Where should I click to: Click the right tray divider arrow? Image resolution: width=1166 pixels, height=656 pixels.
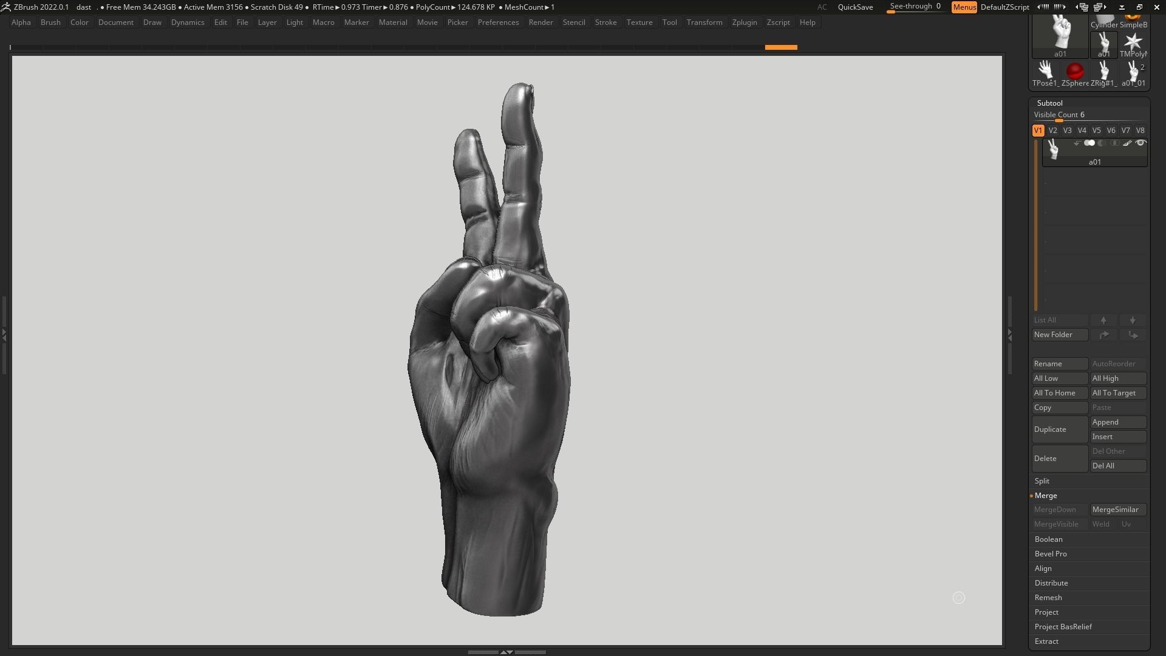click(x=1009, y=334)
